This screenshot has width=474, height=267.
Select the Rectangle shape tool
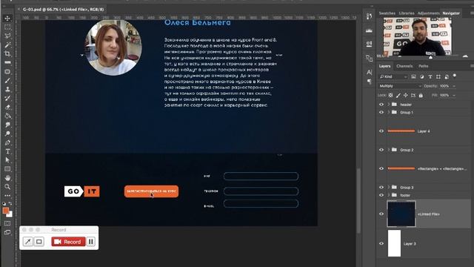click(x=7, y=169)
